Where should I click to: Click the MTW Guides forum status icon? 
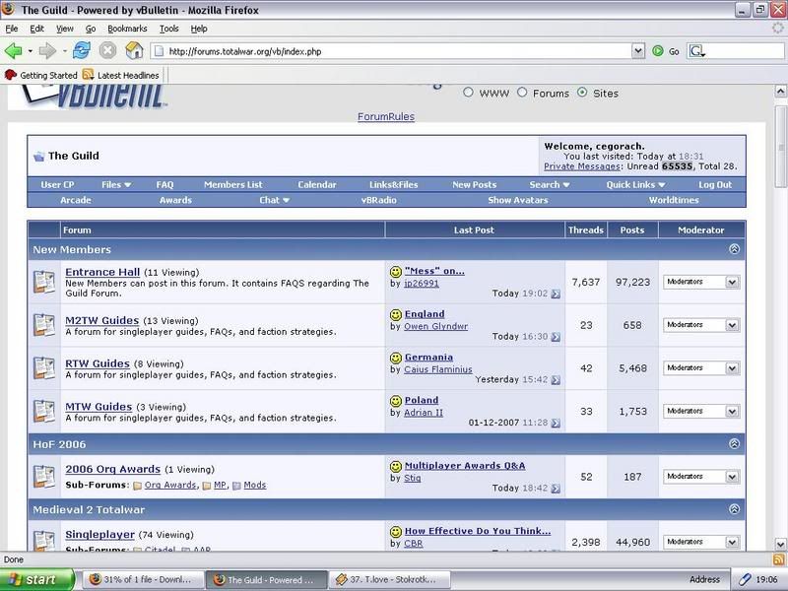point(43,411)
